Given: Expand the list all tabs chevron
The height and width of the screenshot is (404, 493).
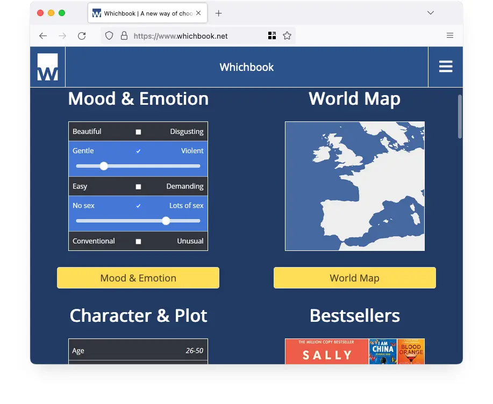Looking at the screenshot, I should (431, 13).
